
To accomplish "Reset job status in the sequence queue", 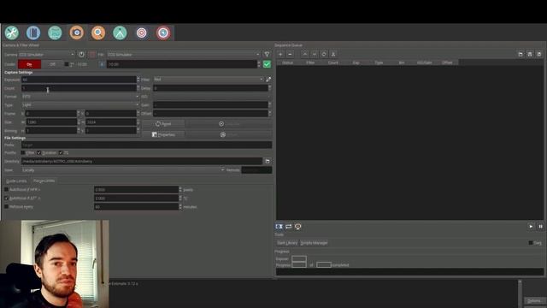I will point(324,54).
